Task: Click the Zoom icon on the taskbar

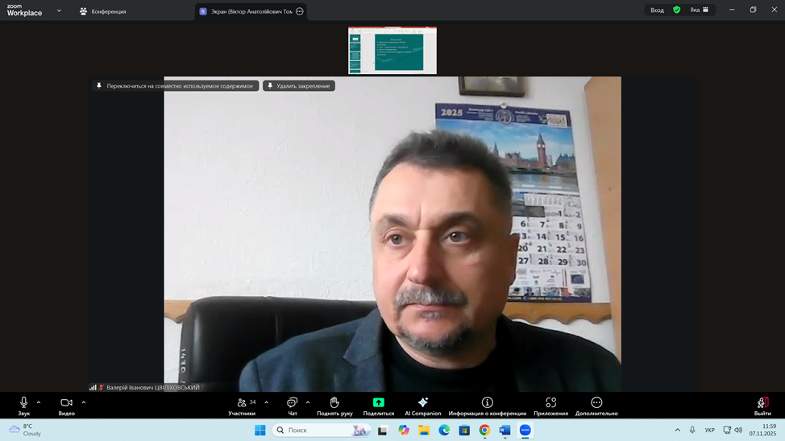Action: pos(525,430)
